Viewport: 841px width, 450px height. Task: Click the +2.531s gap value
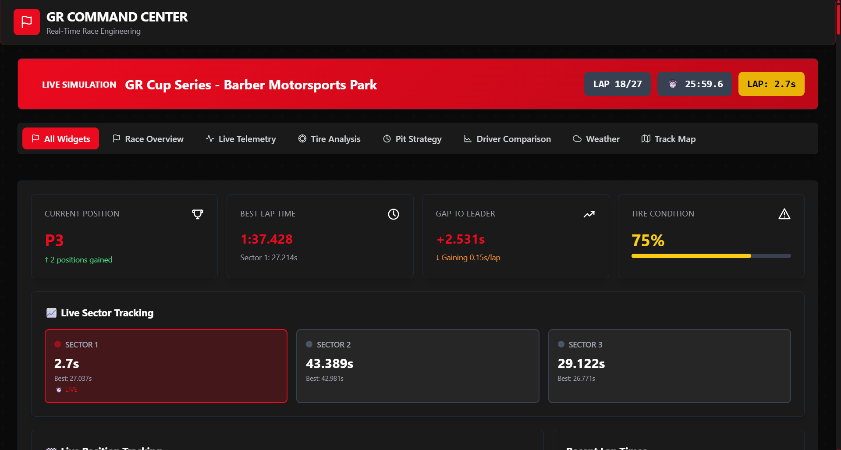[x=461, y=239]
